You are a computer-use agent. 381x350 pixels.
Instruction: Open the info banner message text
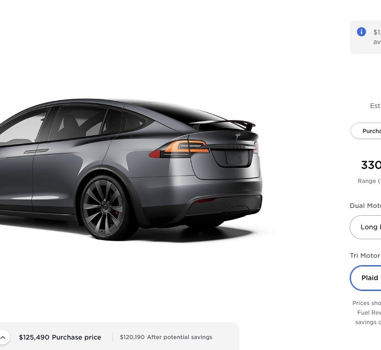(x=377, y=37)
